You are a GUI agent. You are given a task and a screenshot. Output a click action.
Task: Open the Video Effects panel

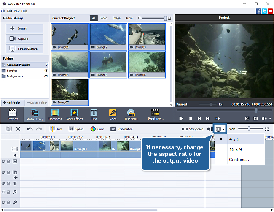(75, 115)
